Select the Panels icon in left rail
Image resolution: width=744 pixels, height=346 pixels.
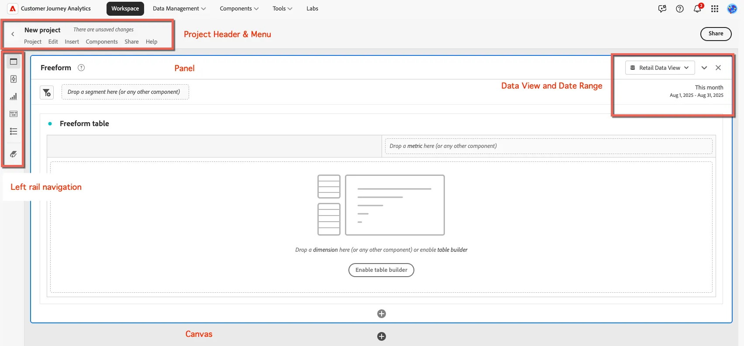(14, 62)
